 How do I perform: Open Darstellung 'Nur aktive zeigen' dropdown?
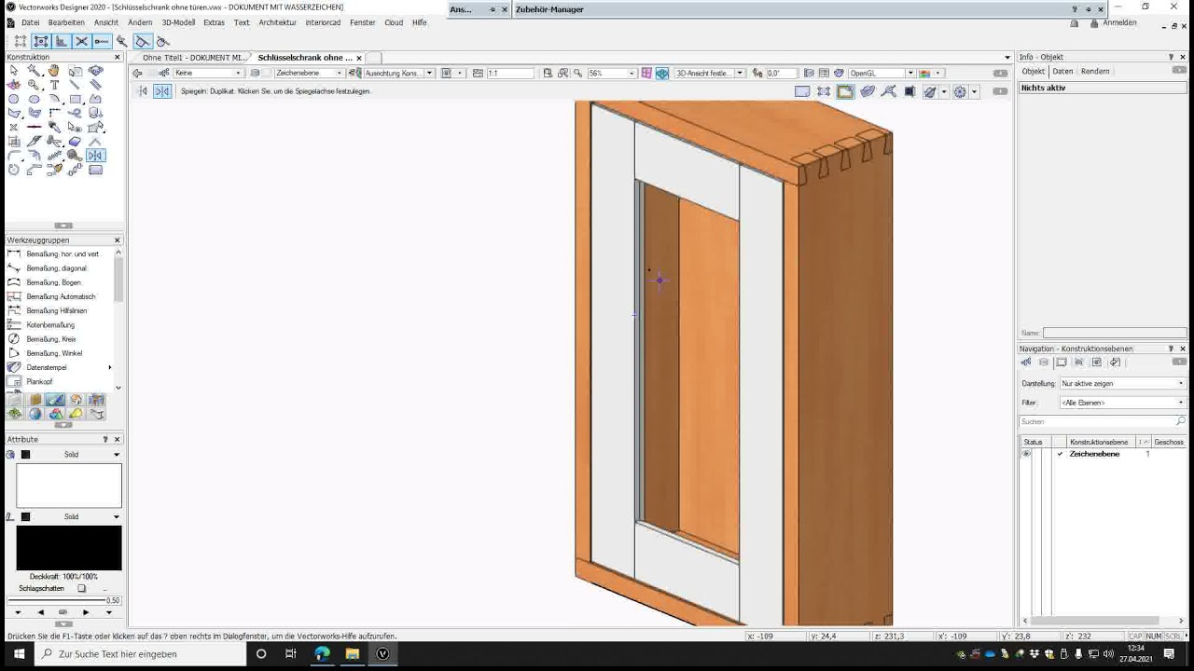[x=1122, y=383]
